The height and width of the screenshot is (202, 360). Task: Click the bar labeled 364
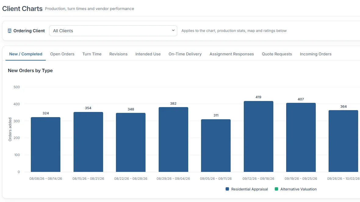click(x=344, y=141)
